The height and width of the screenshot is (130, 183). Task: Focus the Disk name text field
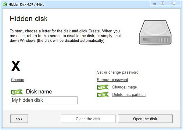[x=44, y=100]
